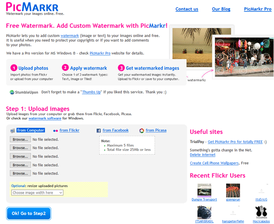The image size is (274, 224).
Task: Click the Ok! Go to Step2 button
Action: tap(29, 213)
